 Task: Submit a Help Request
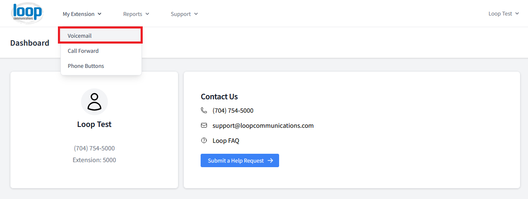click(x=240, y=160)
